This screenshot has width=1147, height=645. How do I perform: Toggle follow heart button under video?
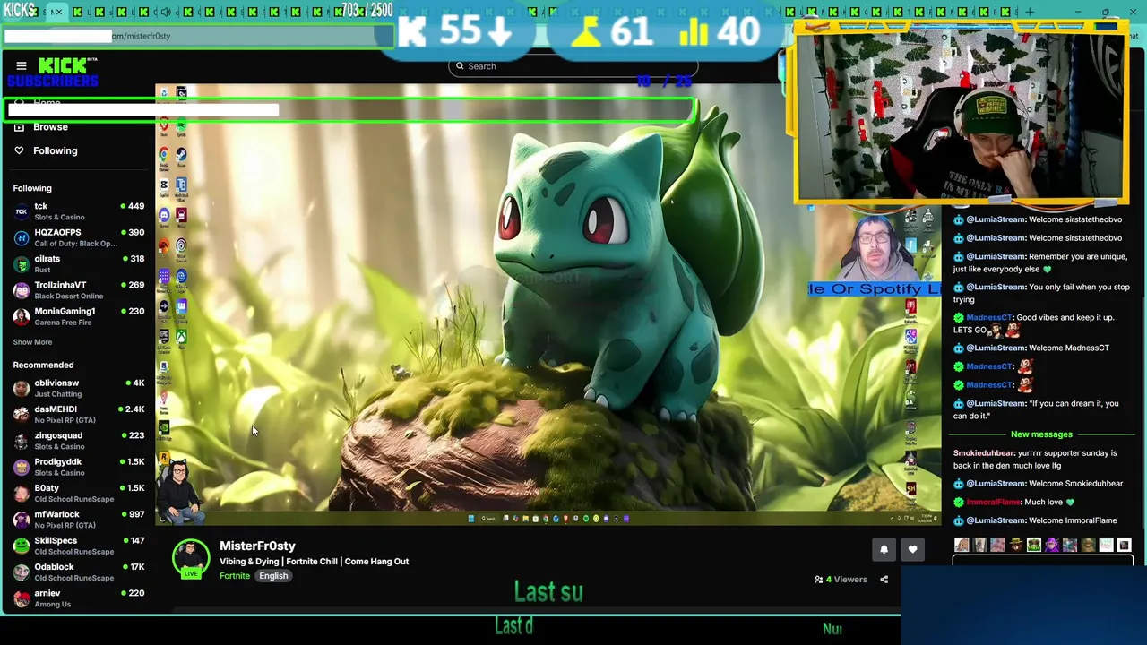coord(912,549)
